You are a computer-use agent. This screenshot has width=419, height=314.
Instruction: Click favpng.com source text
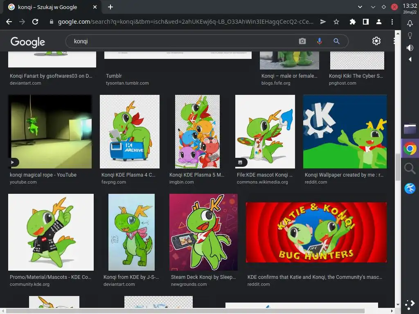click(x=114, y=182)
